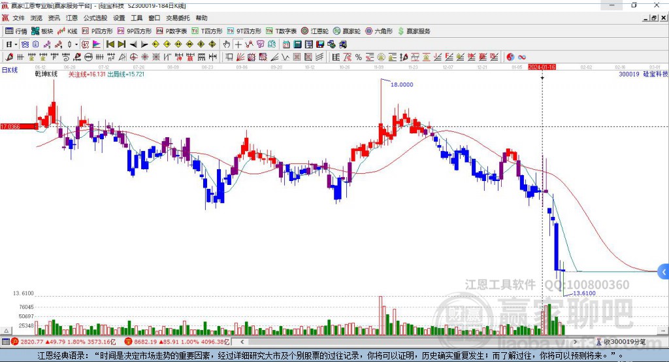Select the red circle crosshair tool

tap(133, 57)
